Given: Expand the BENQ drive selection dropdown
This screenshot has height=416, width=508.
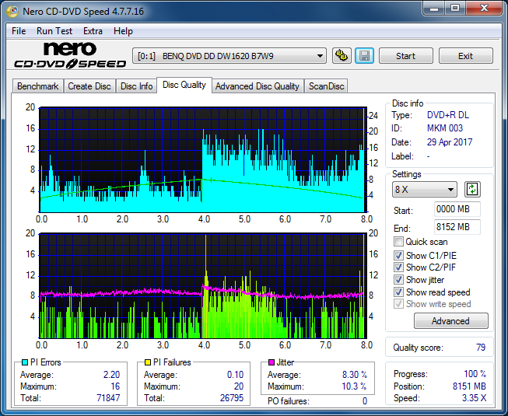Looking at the screenshot, I should [x=229, y=56].
